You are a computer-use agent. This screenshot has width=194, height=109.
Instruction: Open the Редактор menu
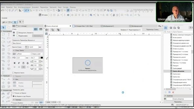(9, 7)
